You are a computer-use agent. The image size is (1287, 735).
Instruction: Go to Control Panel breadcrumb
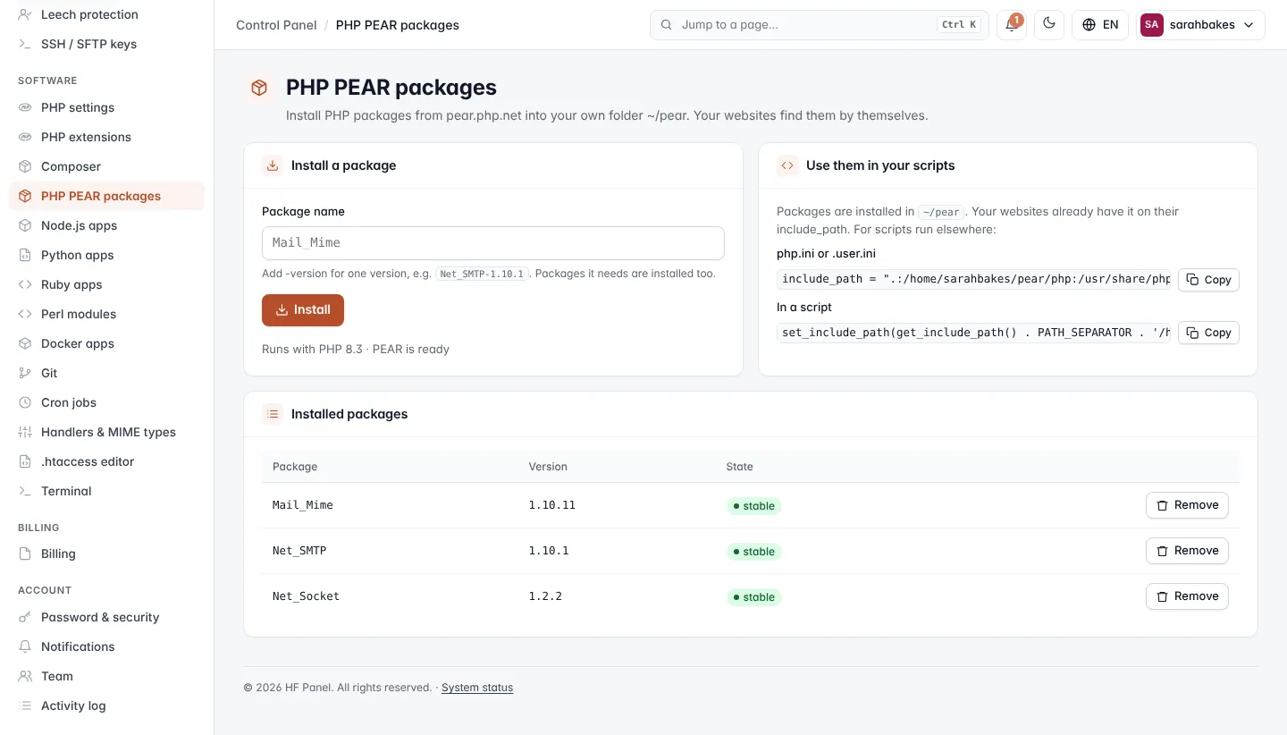[276, 25]
